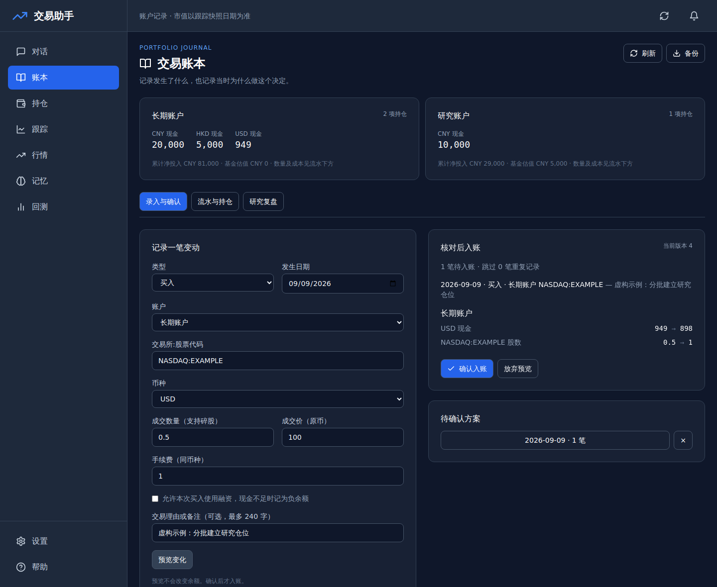Open the 账户 dropdown showing 长期账户

pyautogui.click(x=278, y=322)
